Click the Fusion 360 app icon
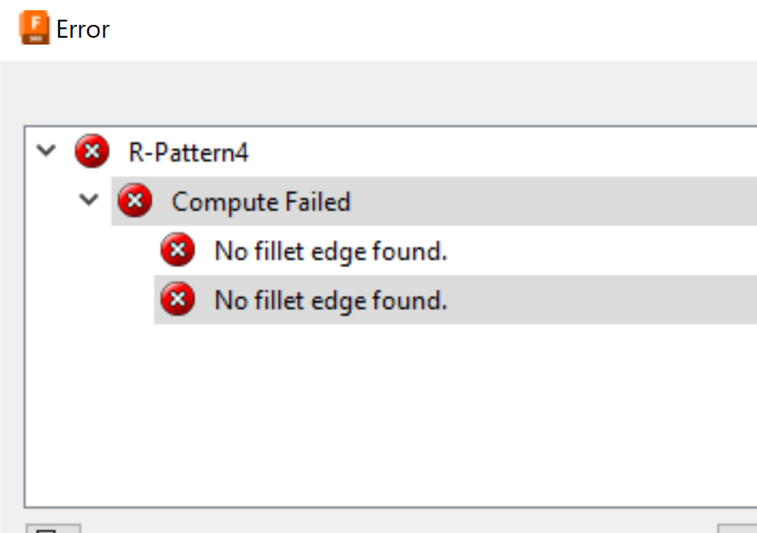The image size is (757, 533). pyautogui.click(x=35, y=29)
